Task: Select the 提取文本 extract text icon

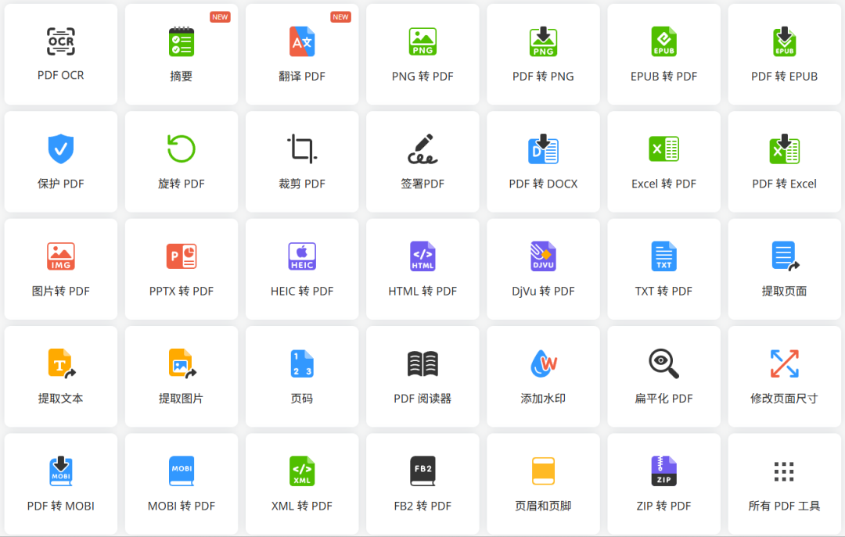Action: point(61,363)
